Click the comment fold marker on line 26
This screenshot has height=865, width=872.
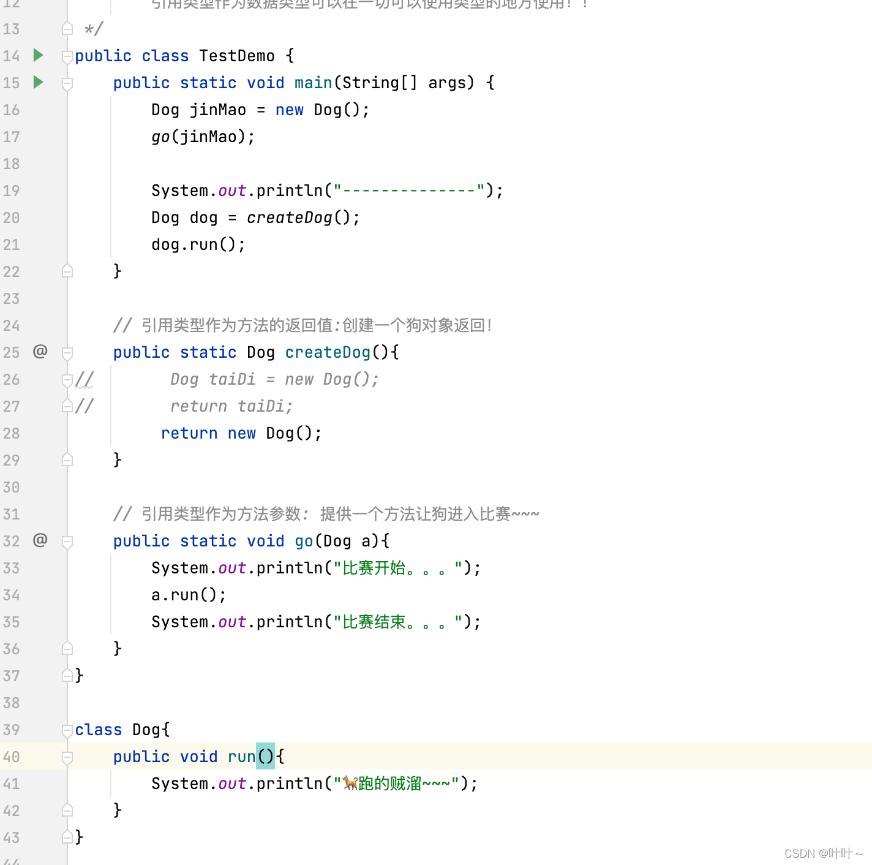point(67,380)
